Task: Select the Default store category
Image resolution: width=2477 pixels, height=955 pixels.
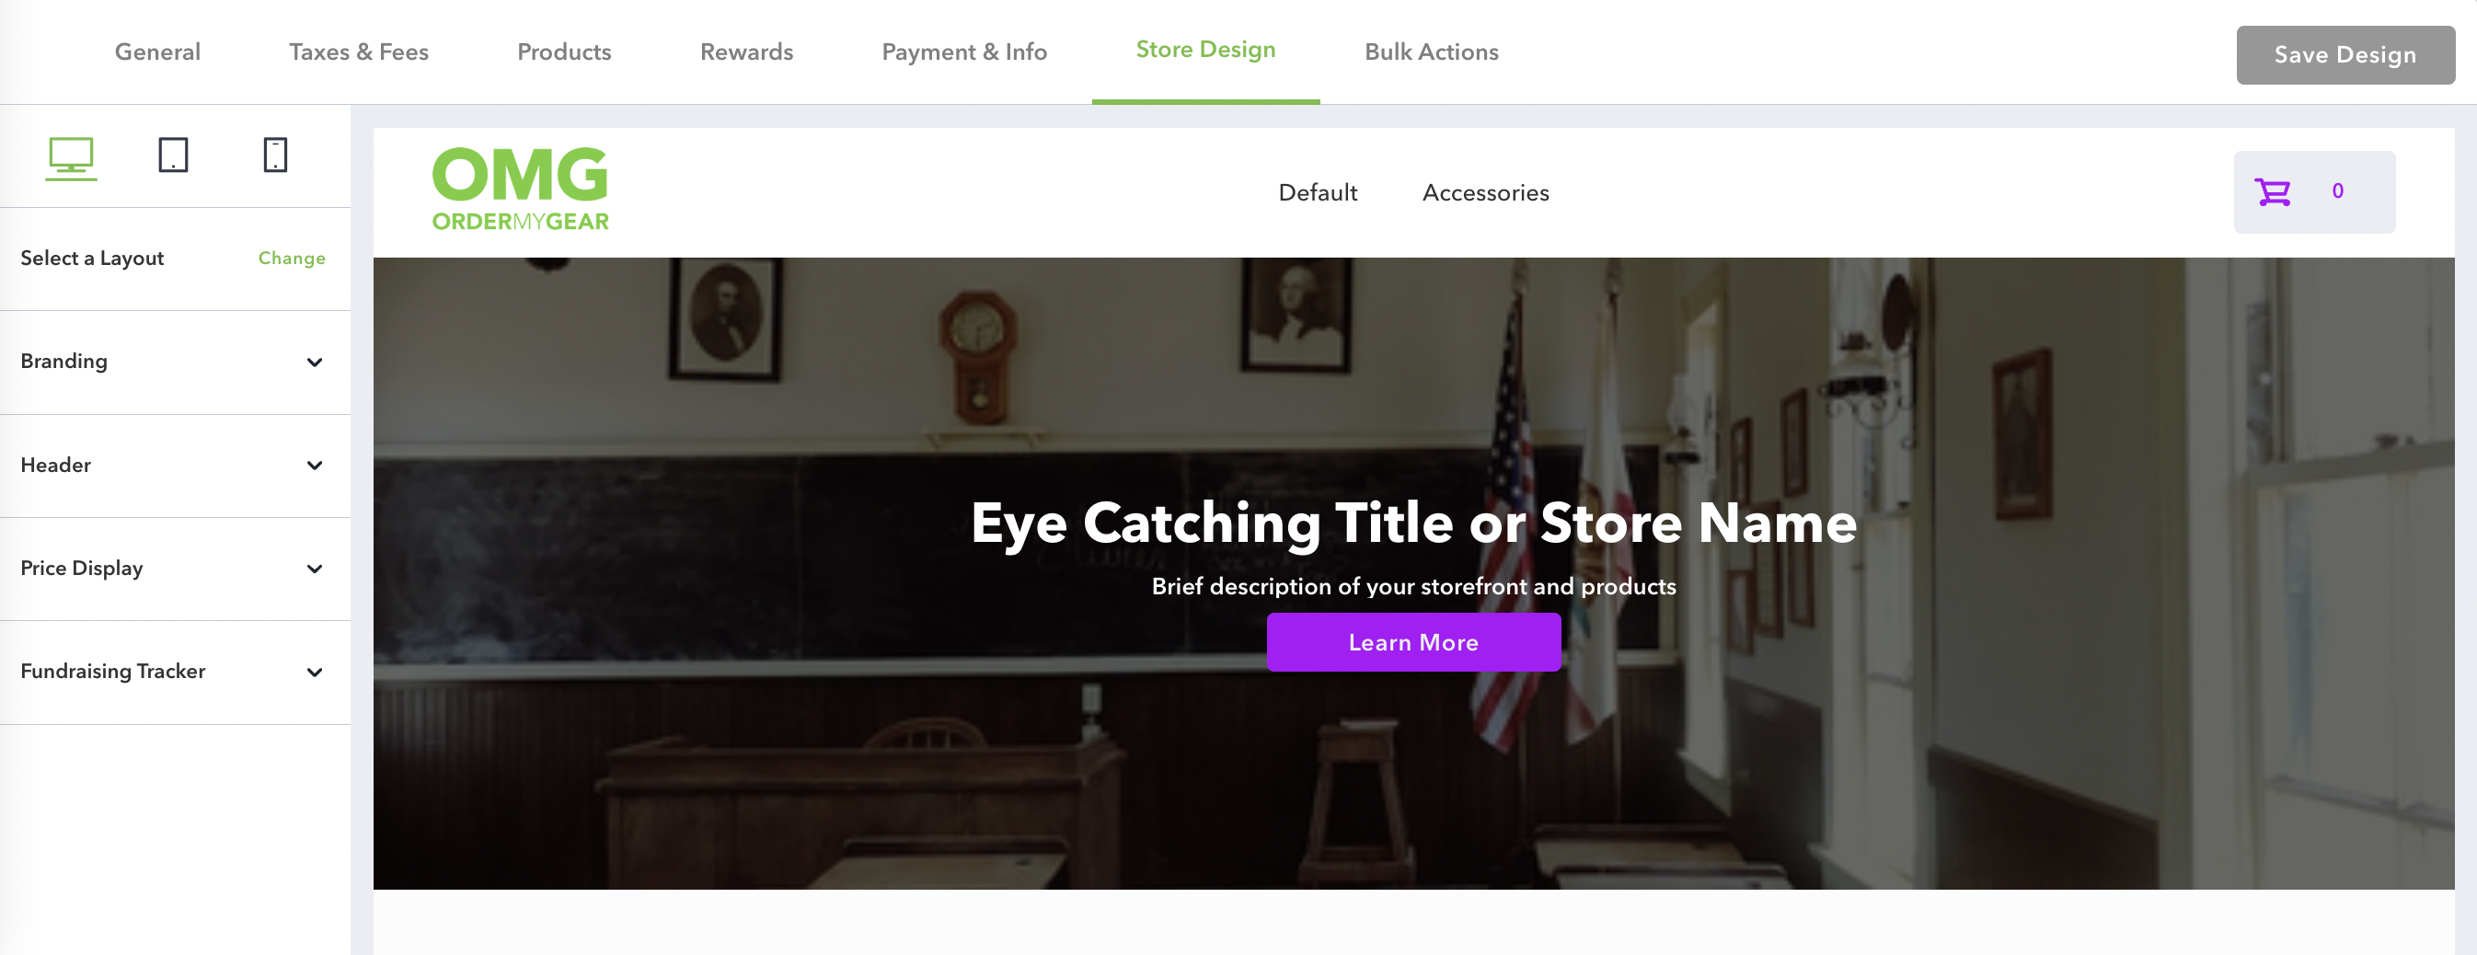Action: click(1318, 193)
